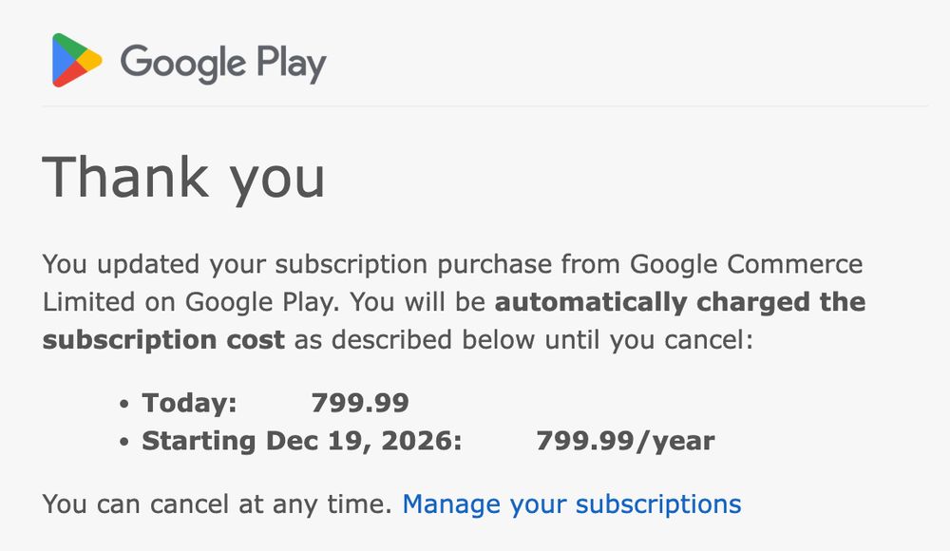The image size is (950, 551).
Task: Click the horizontal divider below the logo
Action: point(484,106)
